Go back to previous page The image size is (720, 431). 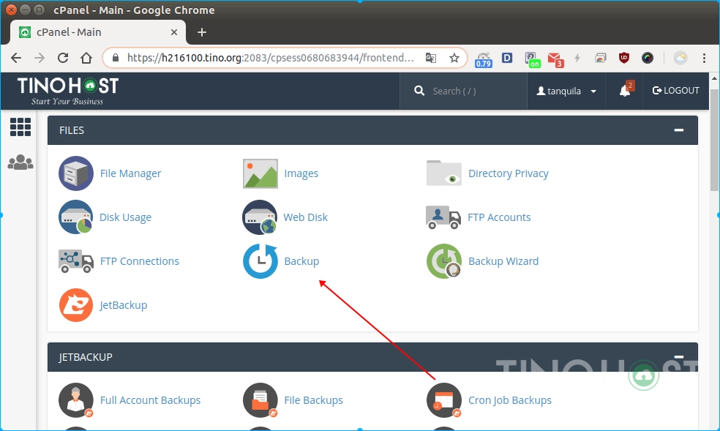pos(16,58)
